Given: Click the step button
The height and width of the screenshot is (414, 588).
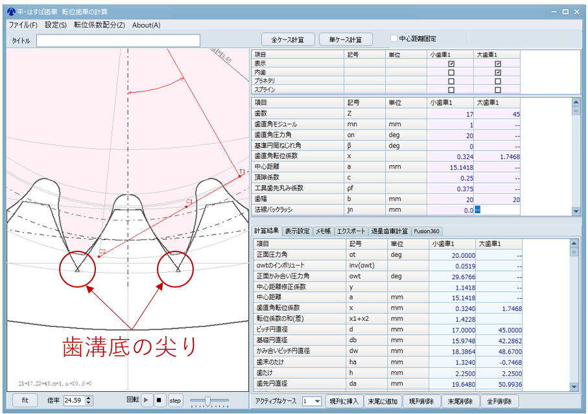Looking at the screenshot, I should pos(175,400).
